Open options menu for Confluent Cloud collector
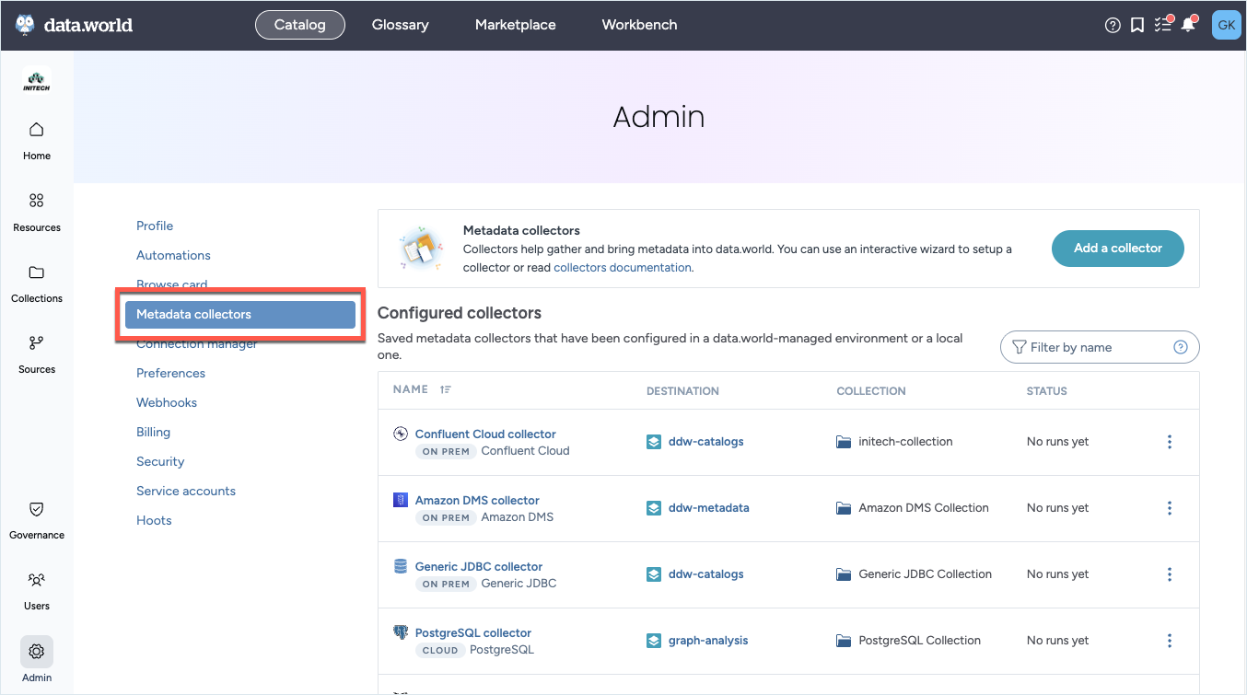This screenshot has height=695, width=1247. [x=1170, y=442]
